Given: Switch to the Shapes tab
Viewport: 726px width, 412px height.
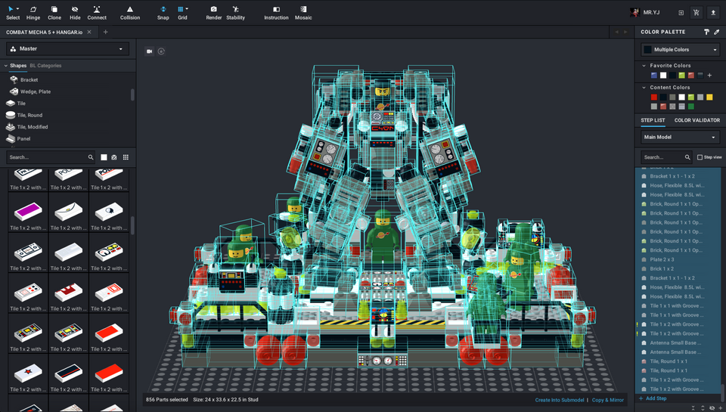Looking at the screenshot, I should point(18,66).
